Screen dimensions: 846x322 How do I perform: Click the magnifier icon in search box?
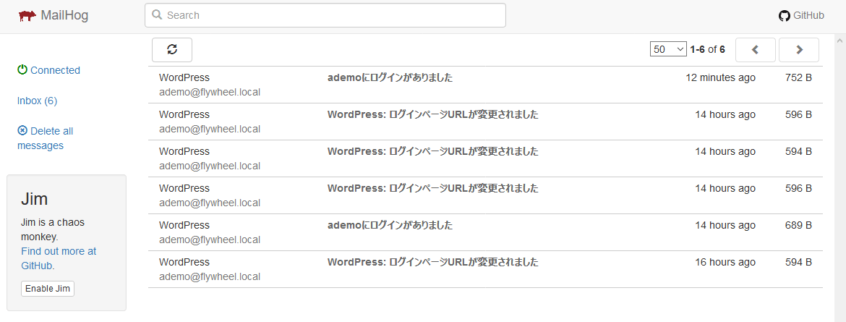(158, 15)
